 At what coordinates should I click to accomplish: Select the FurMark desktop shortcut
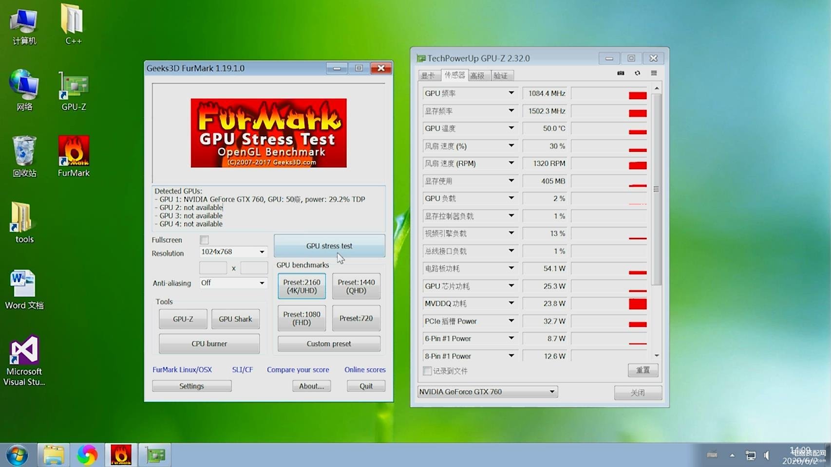coord(74,157)
